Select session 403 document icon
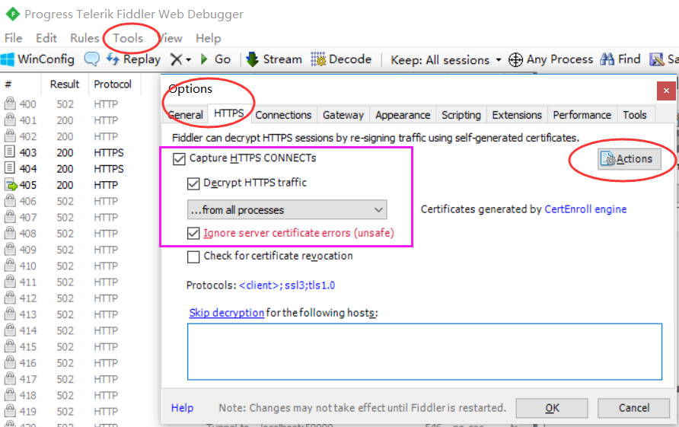Screen dimensions: 679x427 click(x=10, y=152)
